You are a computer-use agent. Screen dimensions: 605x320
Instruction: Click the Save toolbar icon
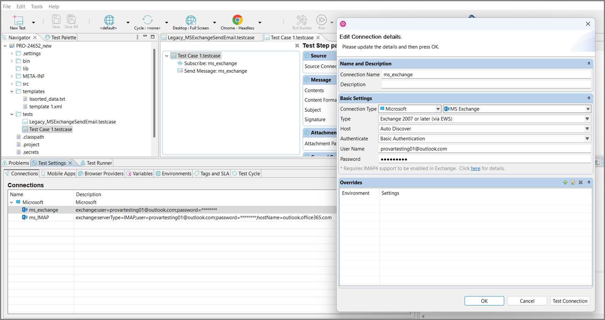[56, 19]
